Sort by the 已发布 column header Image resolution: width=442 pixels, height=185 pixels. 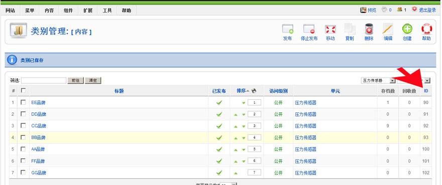[219, 91]
